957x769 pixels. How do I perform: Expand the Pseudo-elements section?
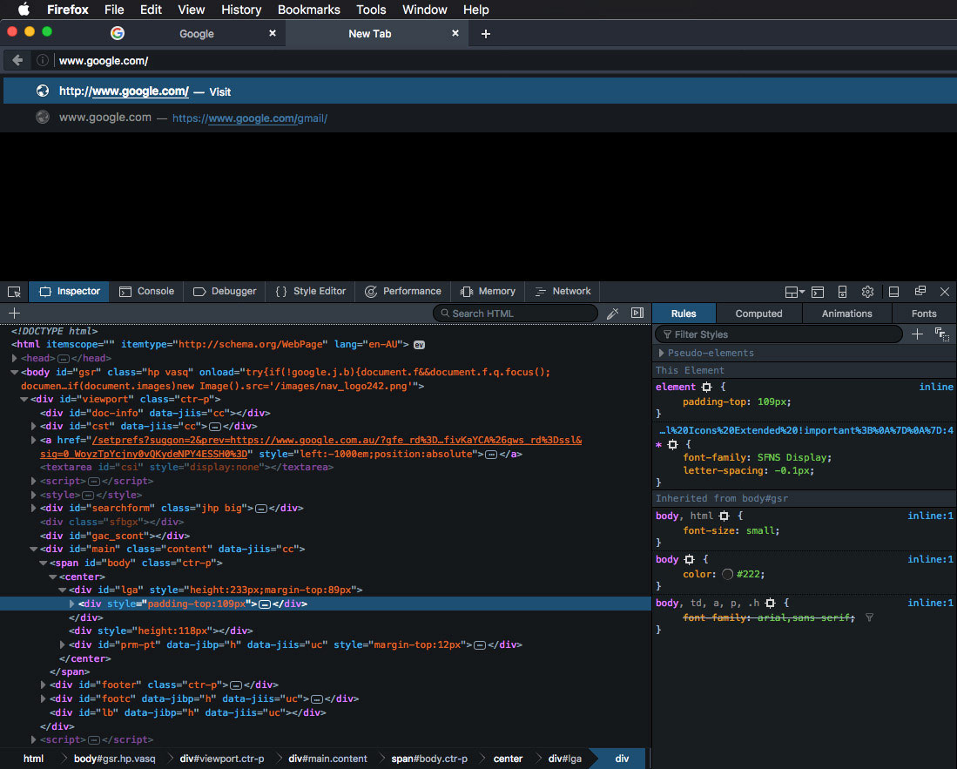coord(661,353)
